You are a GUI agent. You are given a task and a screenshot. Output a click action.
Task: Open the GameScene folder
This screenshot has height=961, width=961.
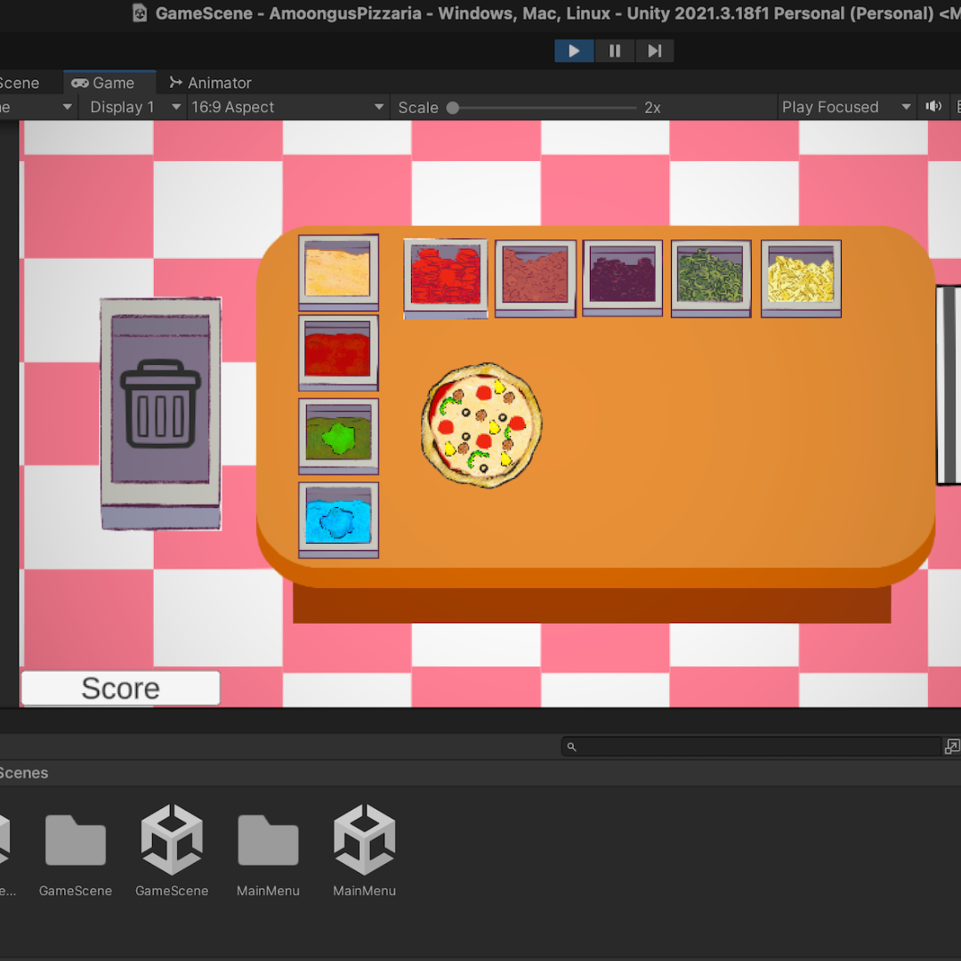pyautogui.click(x=76, y=836)
